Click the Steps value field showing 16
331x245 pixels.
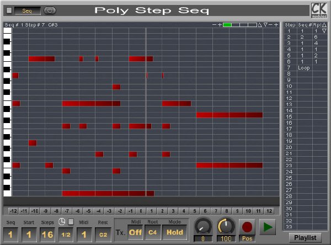point(47,235)
